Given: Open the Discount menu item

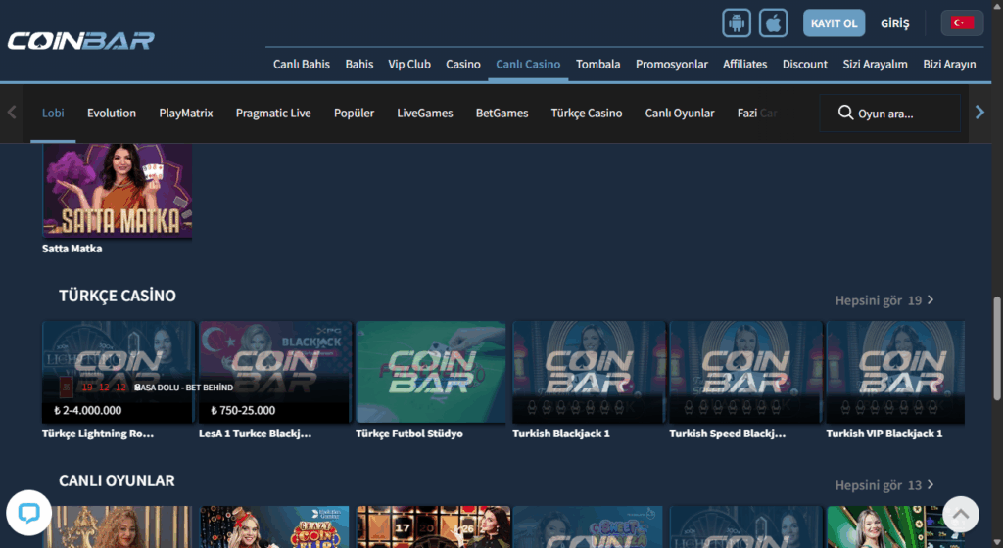Looking at the screenshot, I should [x=805, y=64].
